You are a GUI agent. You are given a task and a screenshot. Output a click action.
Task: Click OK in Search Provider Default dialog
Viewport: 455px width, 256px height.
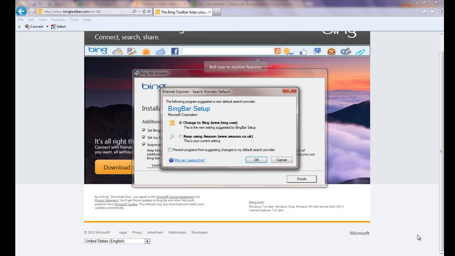[256, 160]
